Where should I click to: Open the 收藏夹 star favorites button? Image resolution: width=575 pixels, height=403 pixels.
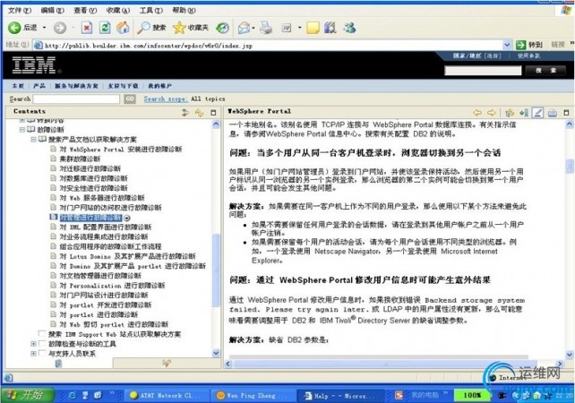pyautogui.click(x=191, y=28)
